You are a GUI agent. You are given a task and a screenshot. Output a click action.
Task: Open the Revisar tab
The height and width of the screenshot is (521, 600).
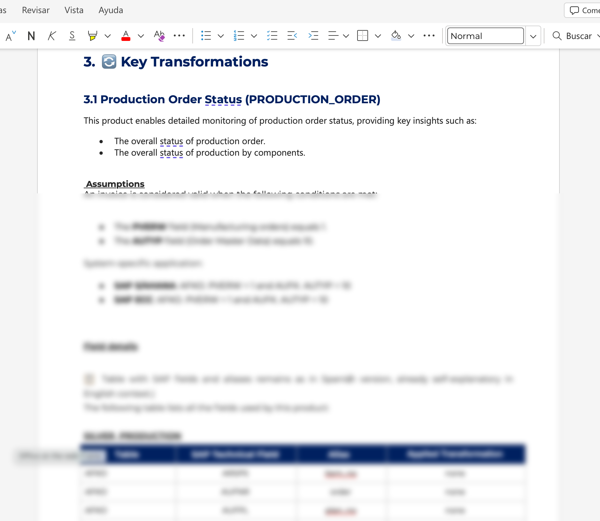36,10
